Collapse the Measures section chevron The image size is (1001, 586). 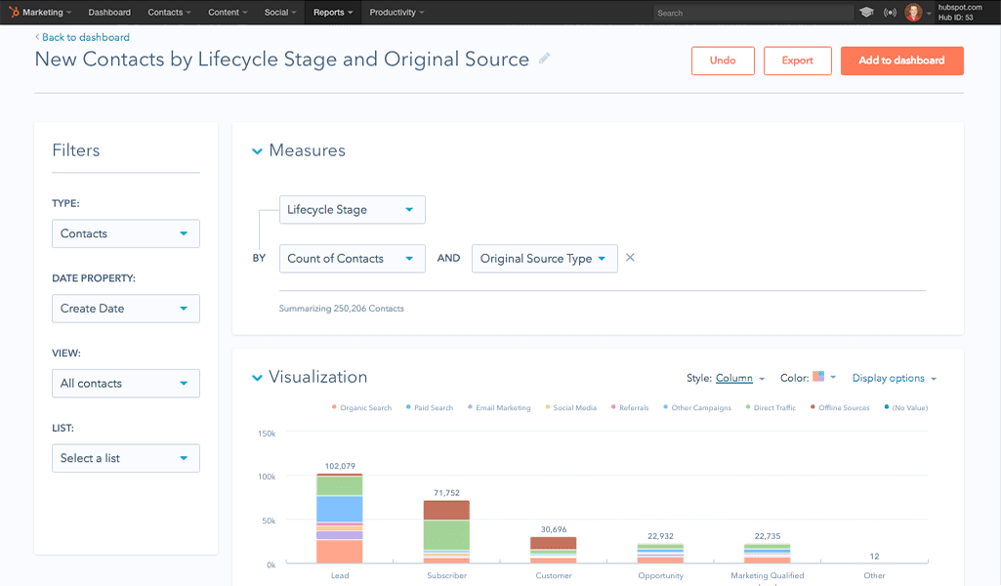(258, 151)
